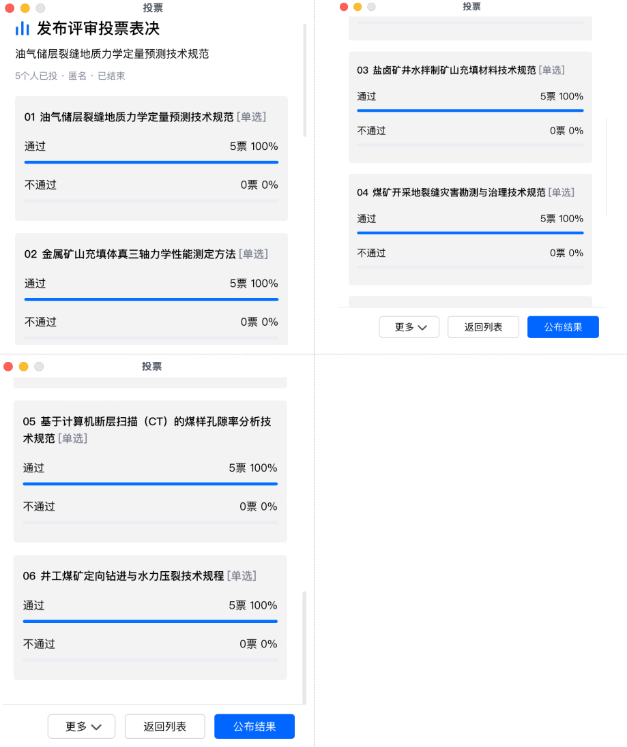Screen dimensions: 627x747
Task: Click the yellow minimize button of the top-right window
Action: coord(358,7)
